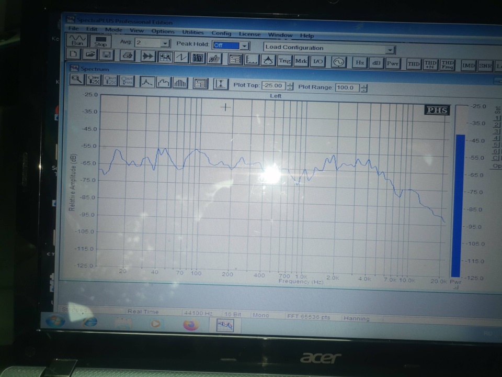
Task: Open the Window menu
Action: coord(280,35)
